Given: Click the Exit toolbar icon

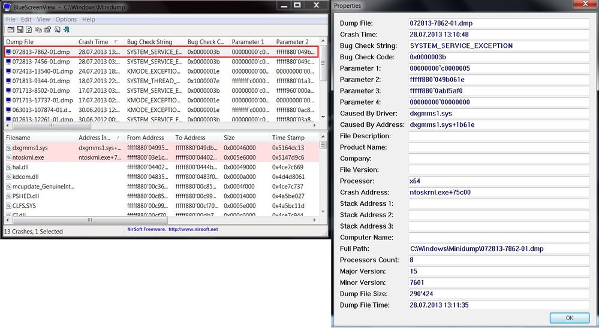Looking at the screenshot, I should 67,29.
